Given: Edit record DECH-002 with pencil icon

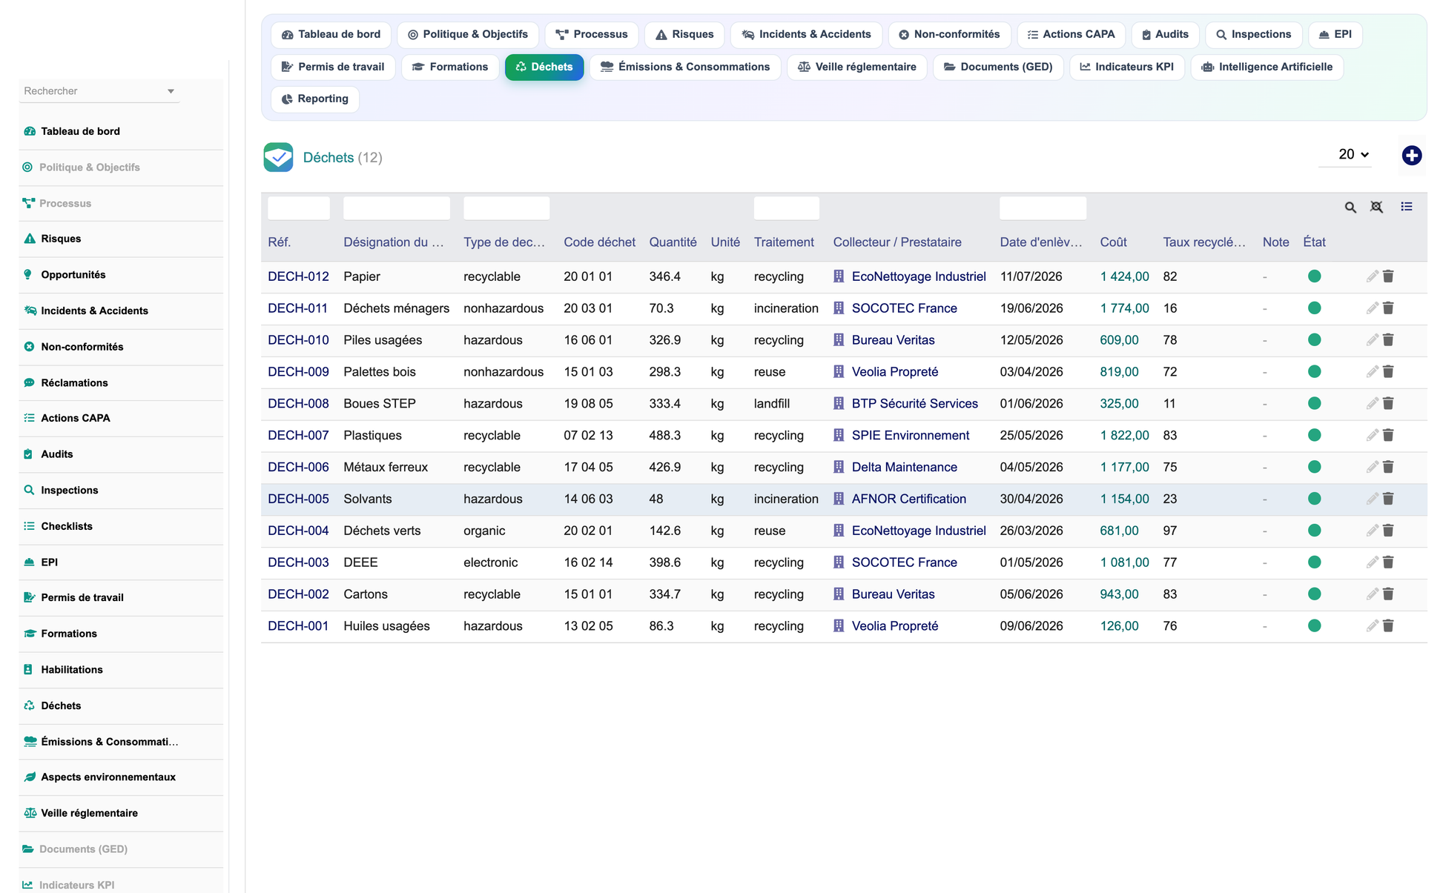Looking at the screenshot, I should pyautogui.click(x=1372, y=594).
